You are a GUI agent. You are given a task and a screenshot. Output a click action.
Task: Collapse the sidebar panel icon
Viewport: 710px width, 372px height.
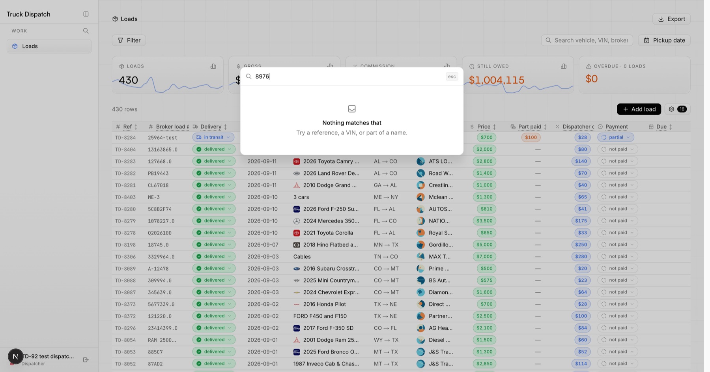pyautogui.click(x=86, y=14)
